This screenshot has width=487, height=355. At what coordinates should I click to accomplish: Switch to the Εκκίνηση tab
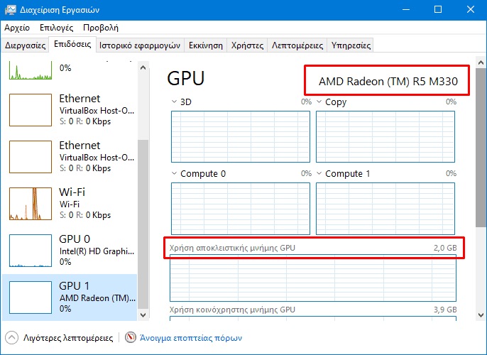click(x=206, y=45)
